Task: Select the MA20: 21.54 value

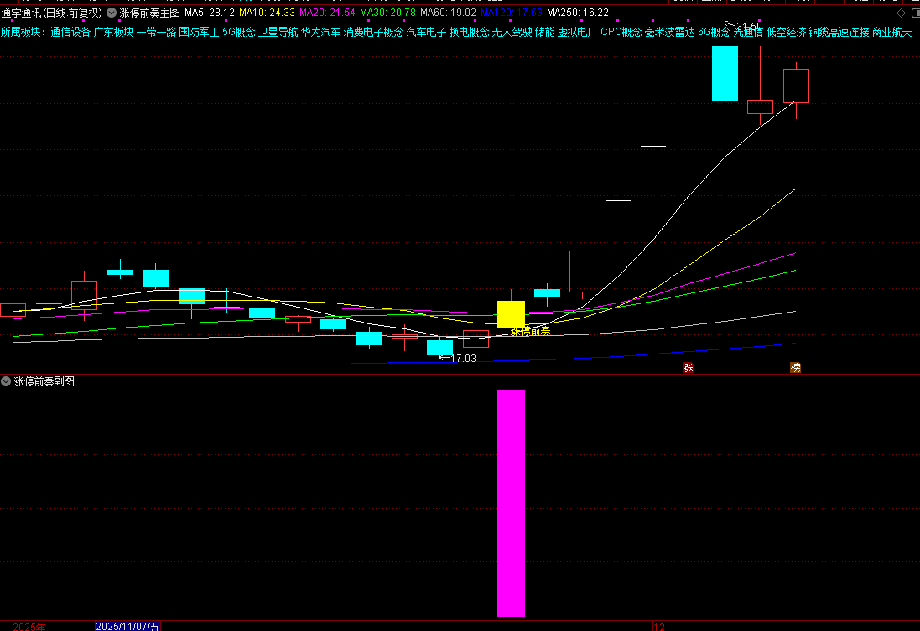Action: click(327, 13)
